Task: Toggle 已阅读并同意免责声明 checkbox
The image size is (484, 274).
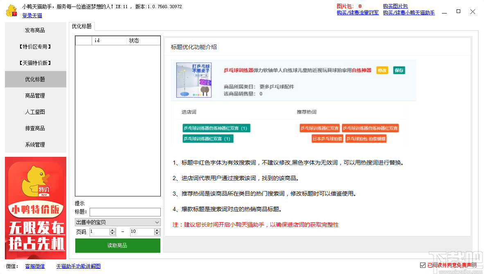Action: [423, 265]
